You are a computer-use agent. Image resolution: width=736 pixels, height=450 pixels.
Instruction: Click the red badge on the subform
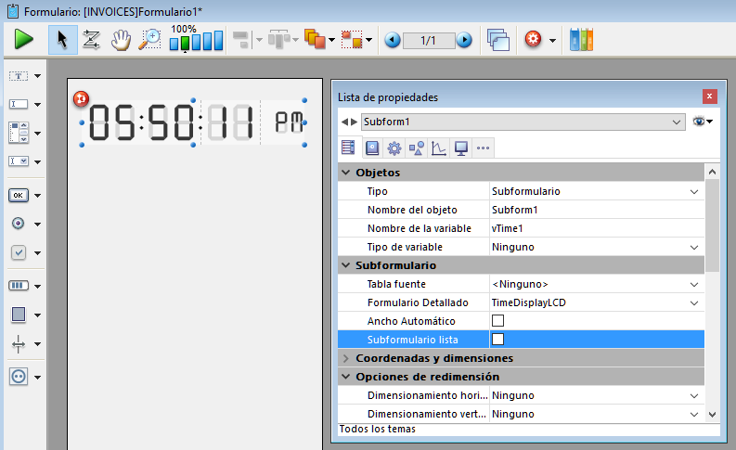(80, 97)
